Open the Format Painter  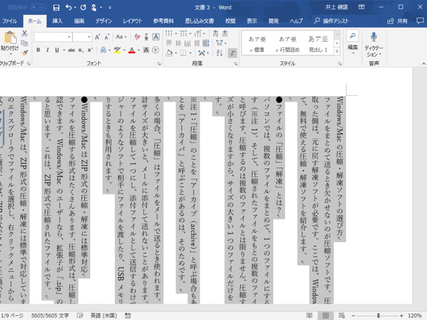pyautogui.click(x=24, y=53)
